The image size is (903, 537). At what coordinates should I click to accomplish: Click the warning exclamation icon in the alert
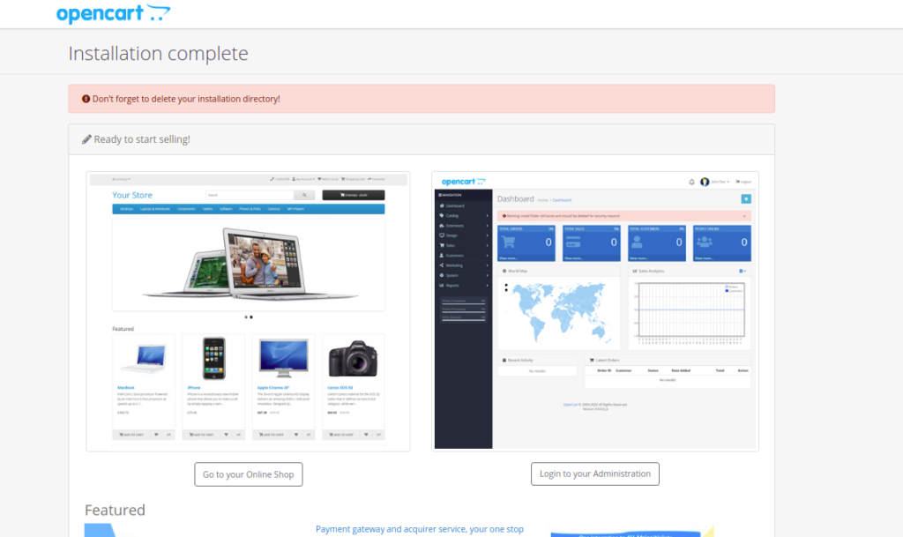tap(86, 99)
